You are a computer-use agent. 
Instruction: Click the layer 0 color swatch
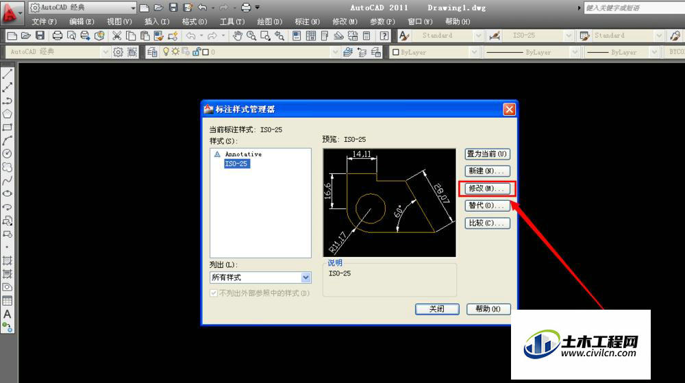[206, 52]
